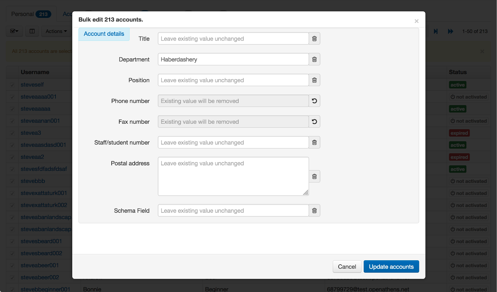The height and width of the screenshot is (292, 497).
Task: Select the Account details tab
Action: point(104,34)
